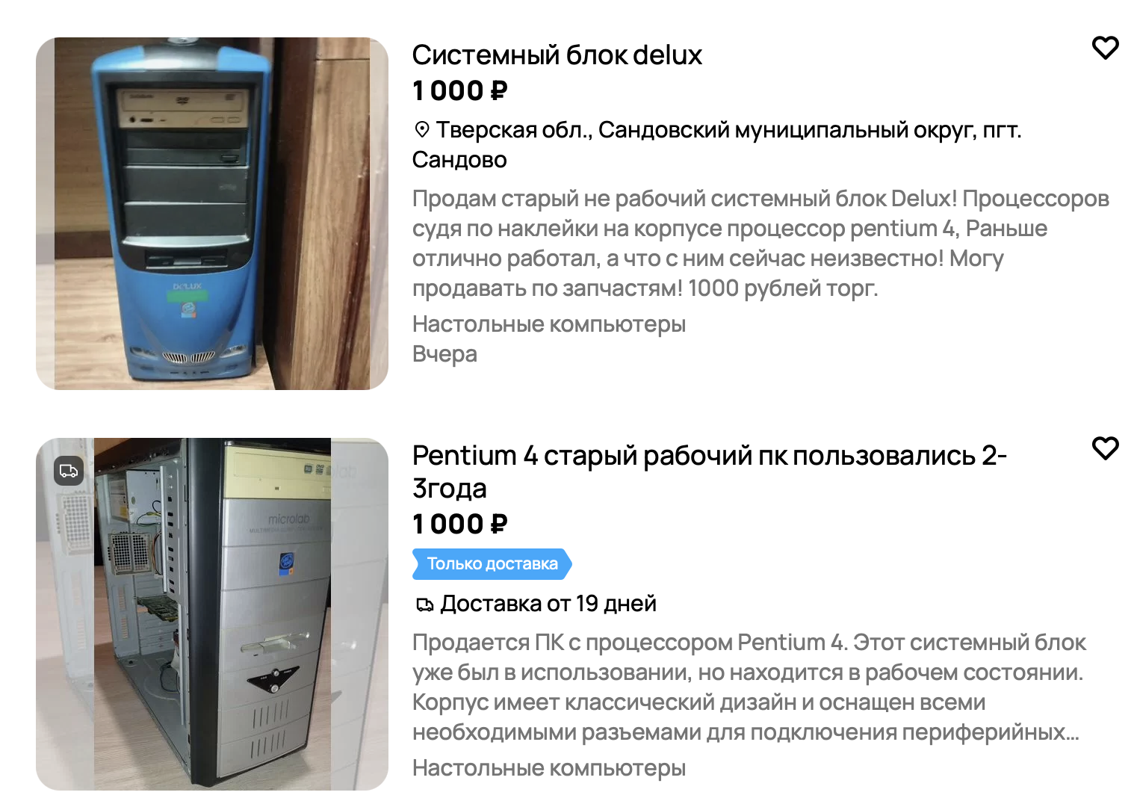Click the Только доставка blue badge
The width and height of the screenshot is (1137, 807).
tap(492, 564)
